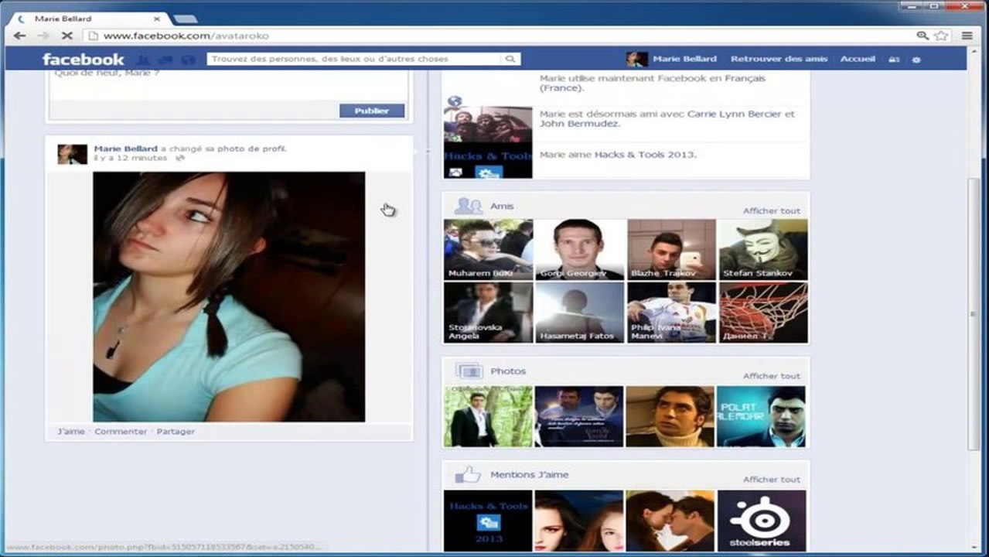
Task: Open friend Stefan Stankov thumbnail
Action: (x=763, y=249)
